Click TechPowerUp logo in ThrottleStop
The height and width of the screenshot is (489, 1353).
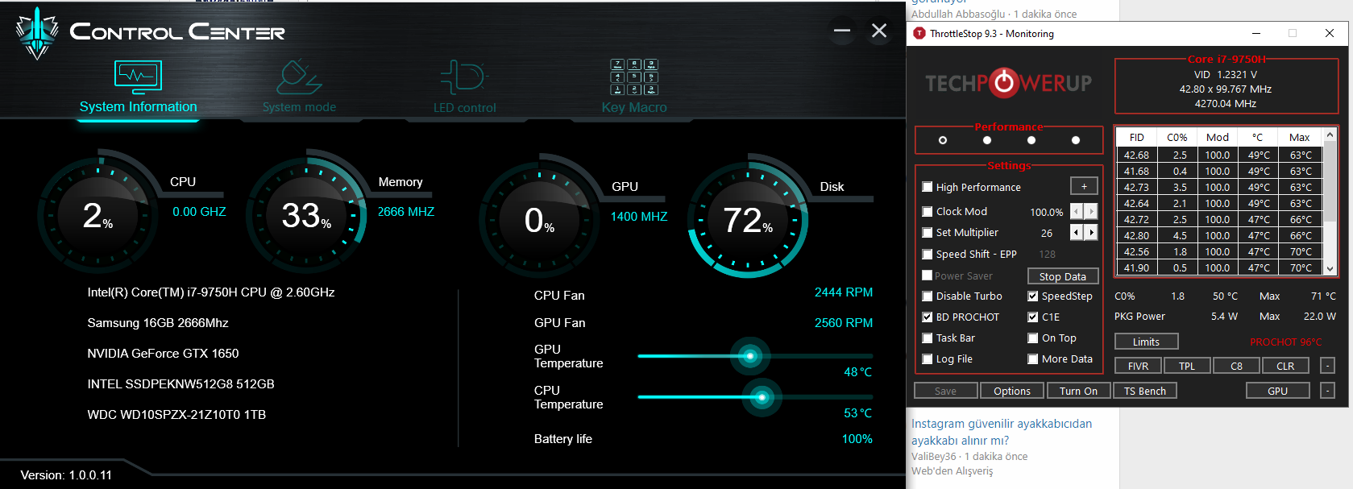coord(1008,83)
